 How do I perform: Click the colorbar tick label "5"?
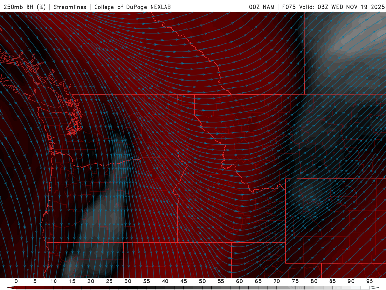pos(35,281)
